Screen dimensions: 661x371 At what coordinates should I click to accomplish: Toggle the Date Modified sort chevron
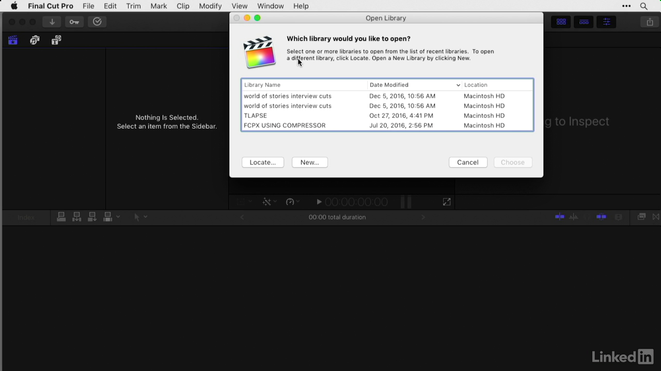(458, 85)
